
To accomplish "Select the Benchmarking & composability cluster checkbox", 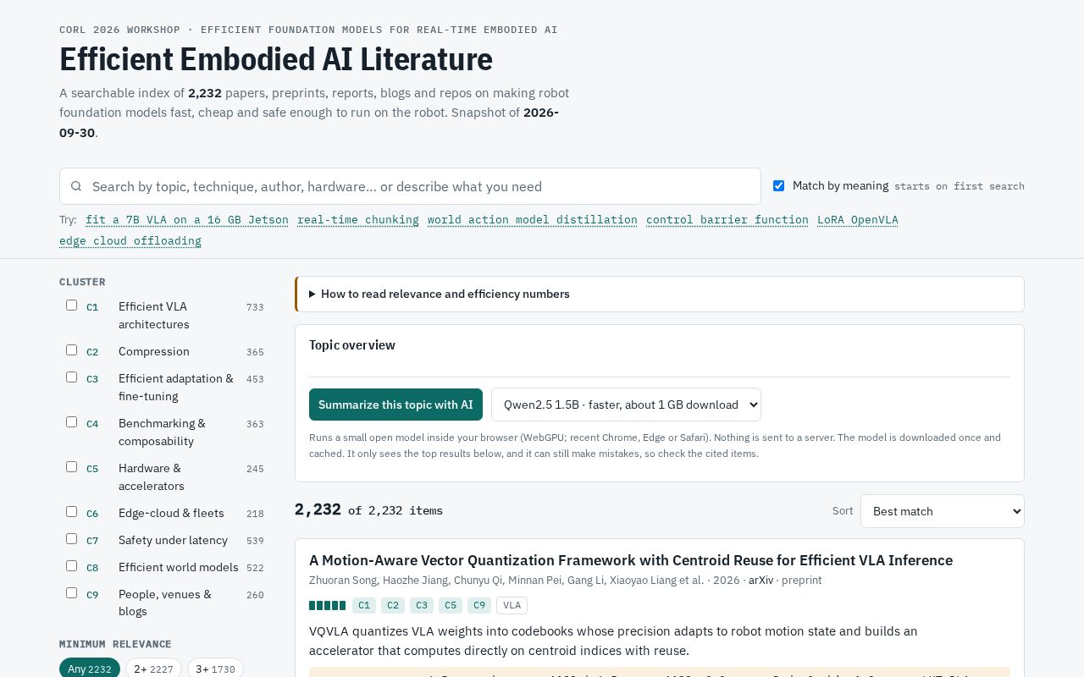I will pyautogui.click(x=72, y=422).
